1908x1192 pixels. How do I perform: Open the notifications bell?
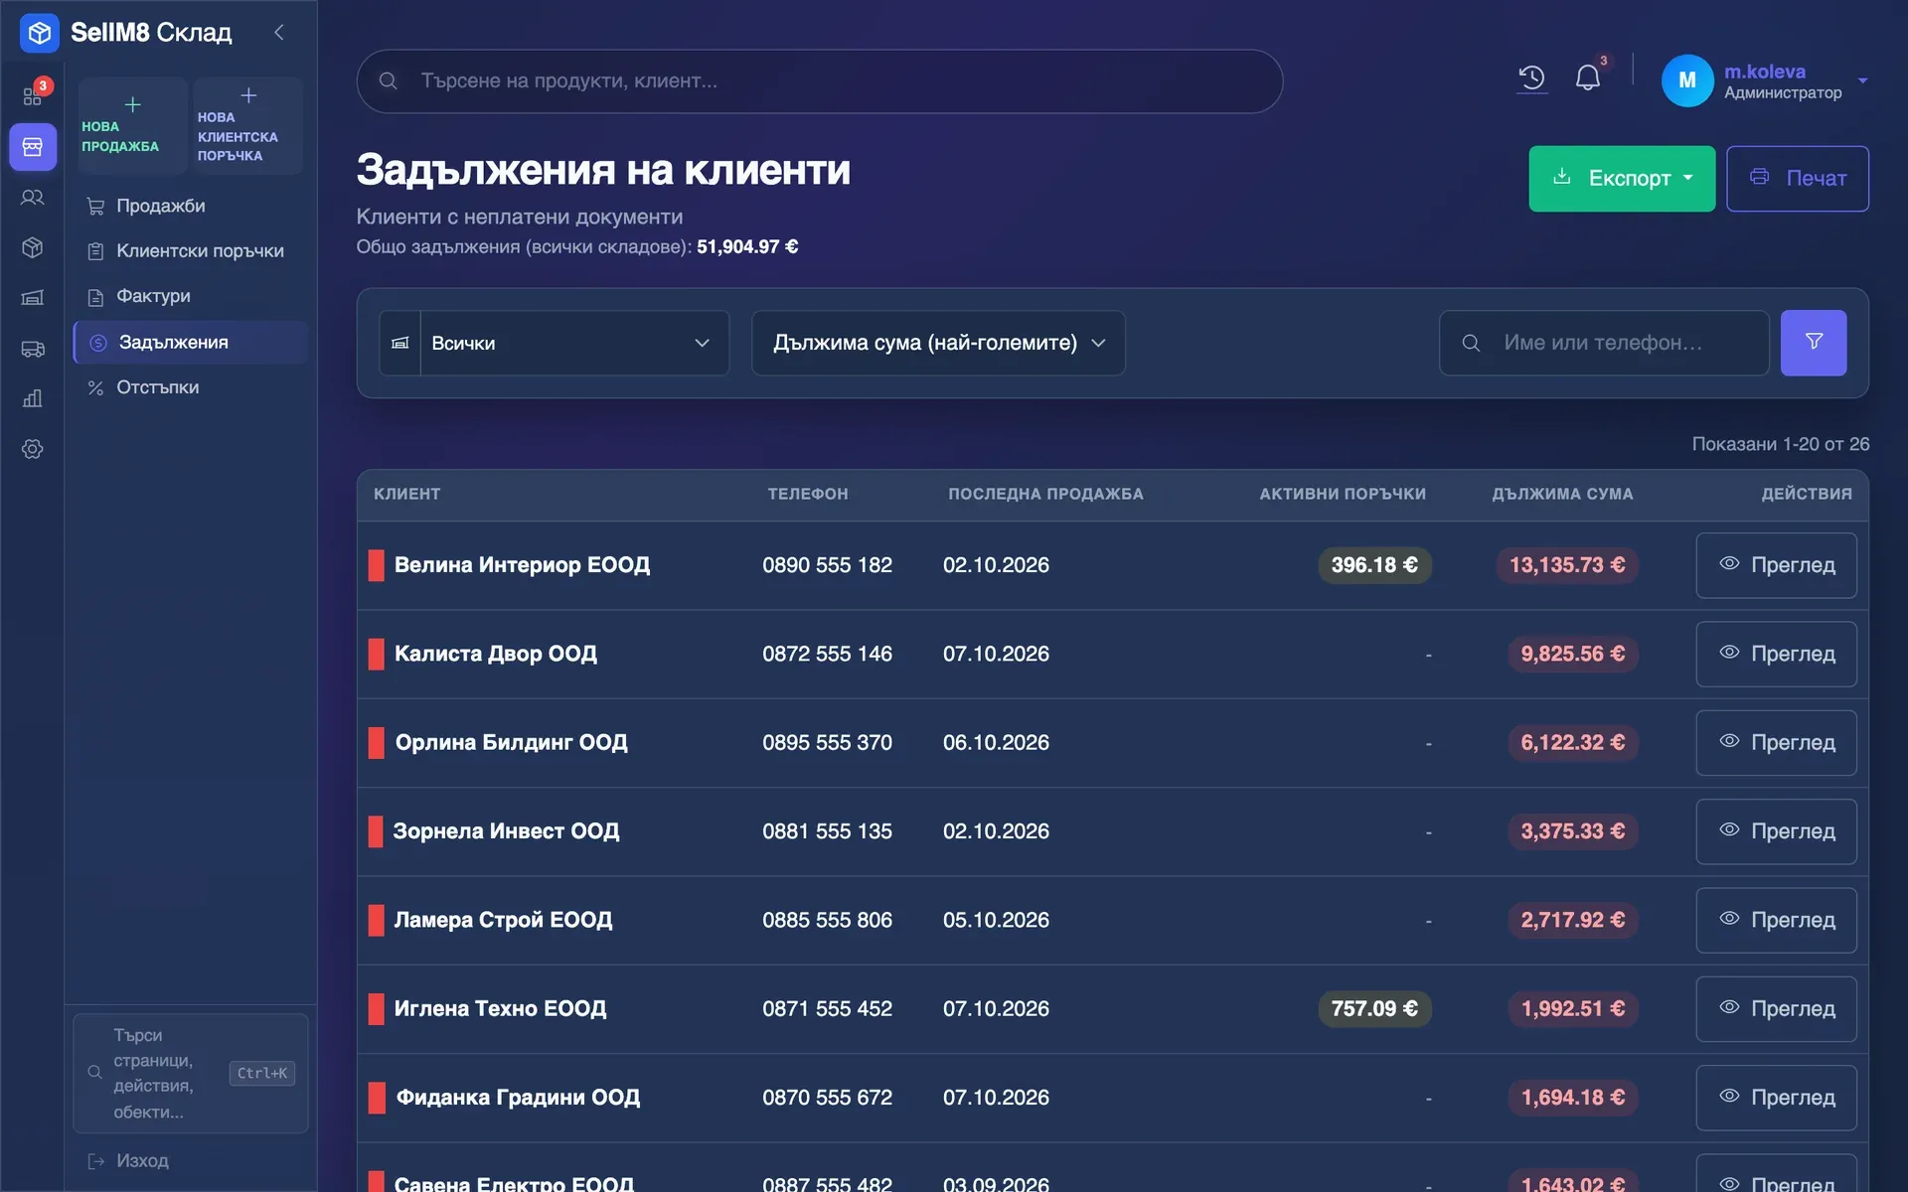(1588, 77)
